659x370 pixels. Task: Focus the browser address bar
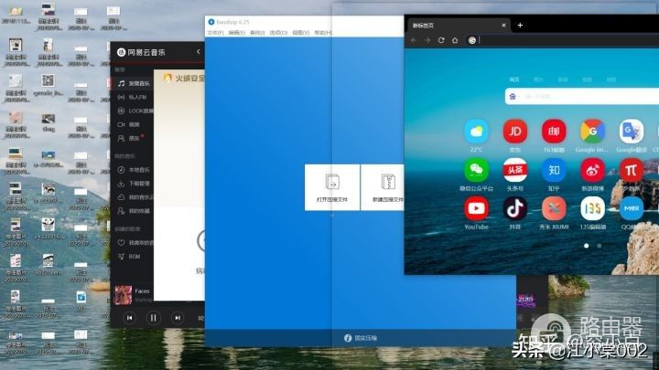pos(563,40)
